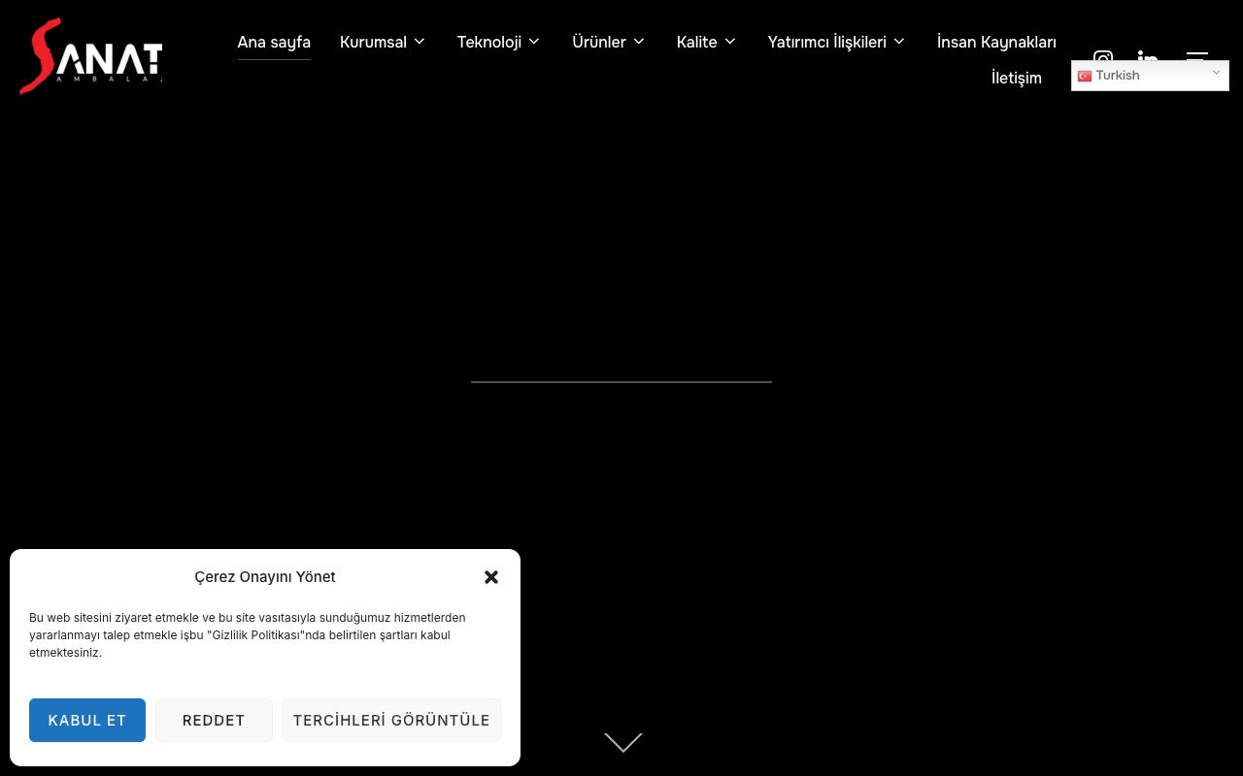Viewport: 1243px width, 776px height.
Task: Click the Turkish flag icon
Action: click(1085, 76)
